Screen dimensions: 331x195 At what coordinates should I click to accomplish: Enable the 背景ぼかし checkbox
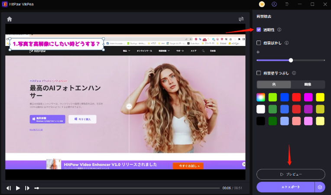pos(259,43)
